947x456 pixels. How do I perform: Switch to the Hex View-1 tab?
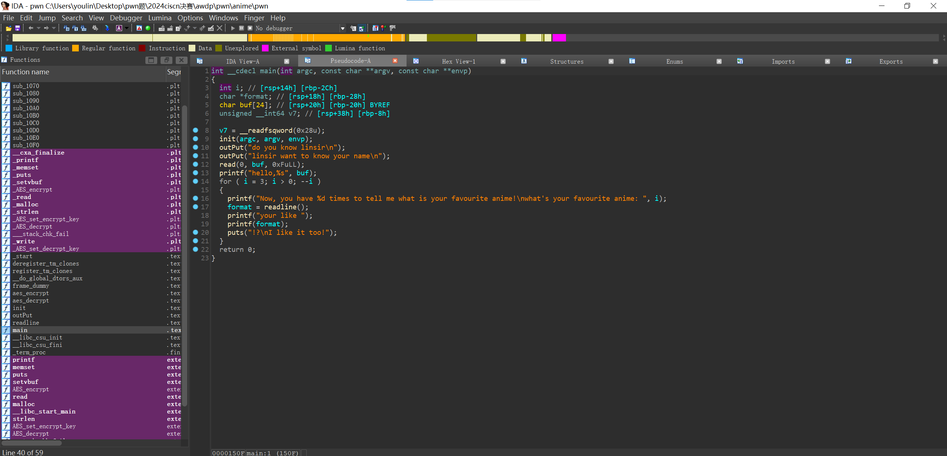pyautogui.click(x=458, y=61)
